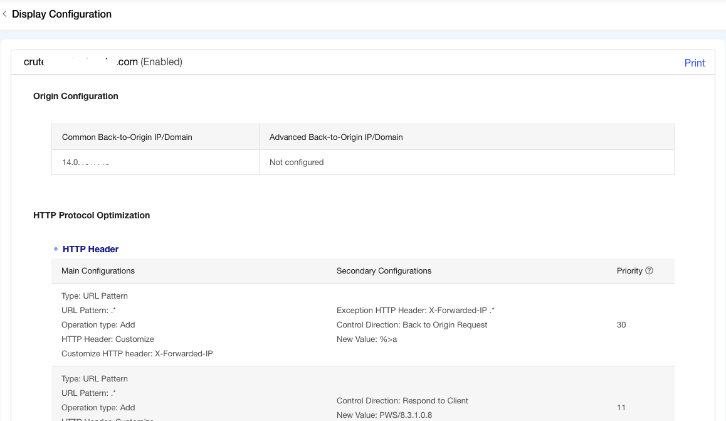Click the Print link
This screenshot has height=421, width=726.
coord(695,63)
